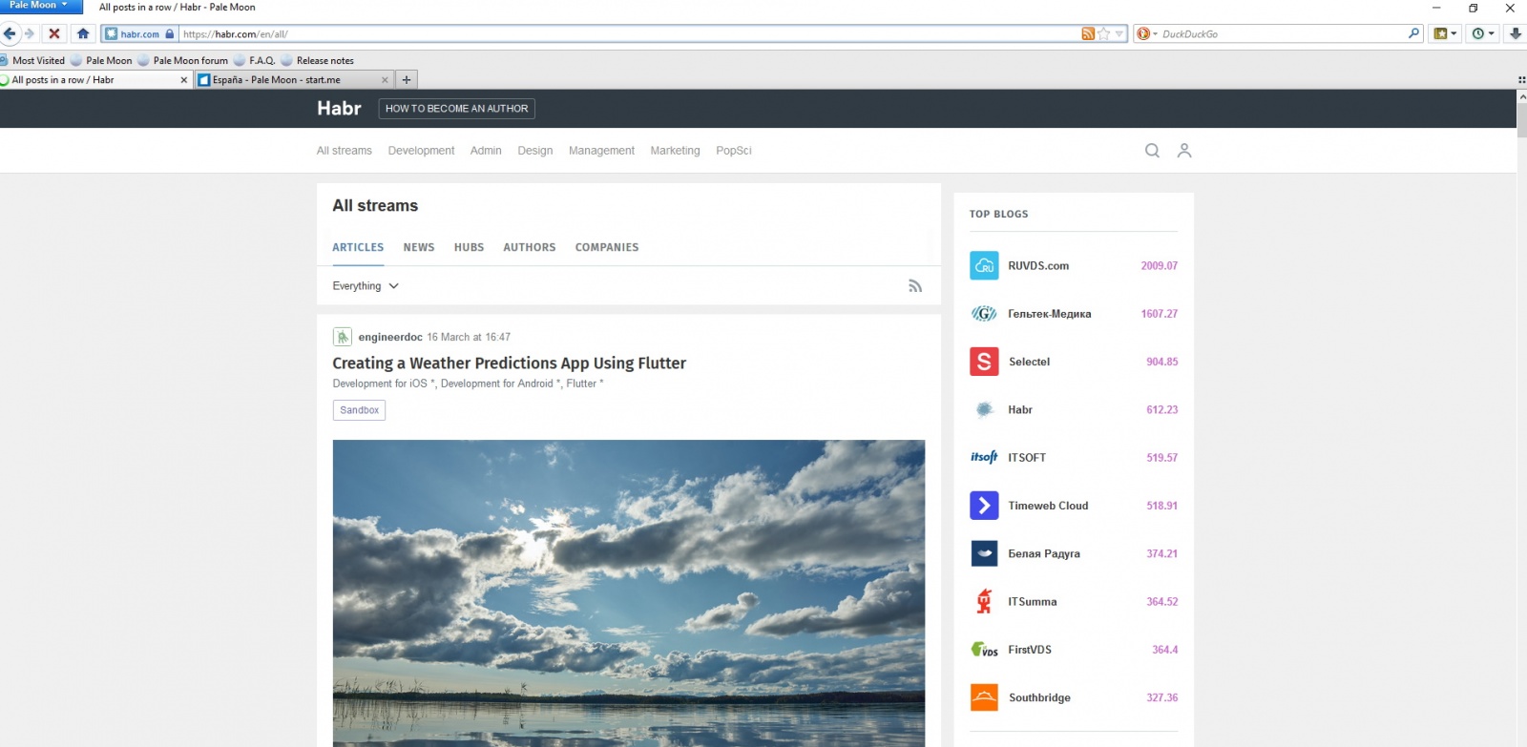Open the Management stream
This screenshot has width=1527, height=747.
pyautogui.click(x=601, y=151)
